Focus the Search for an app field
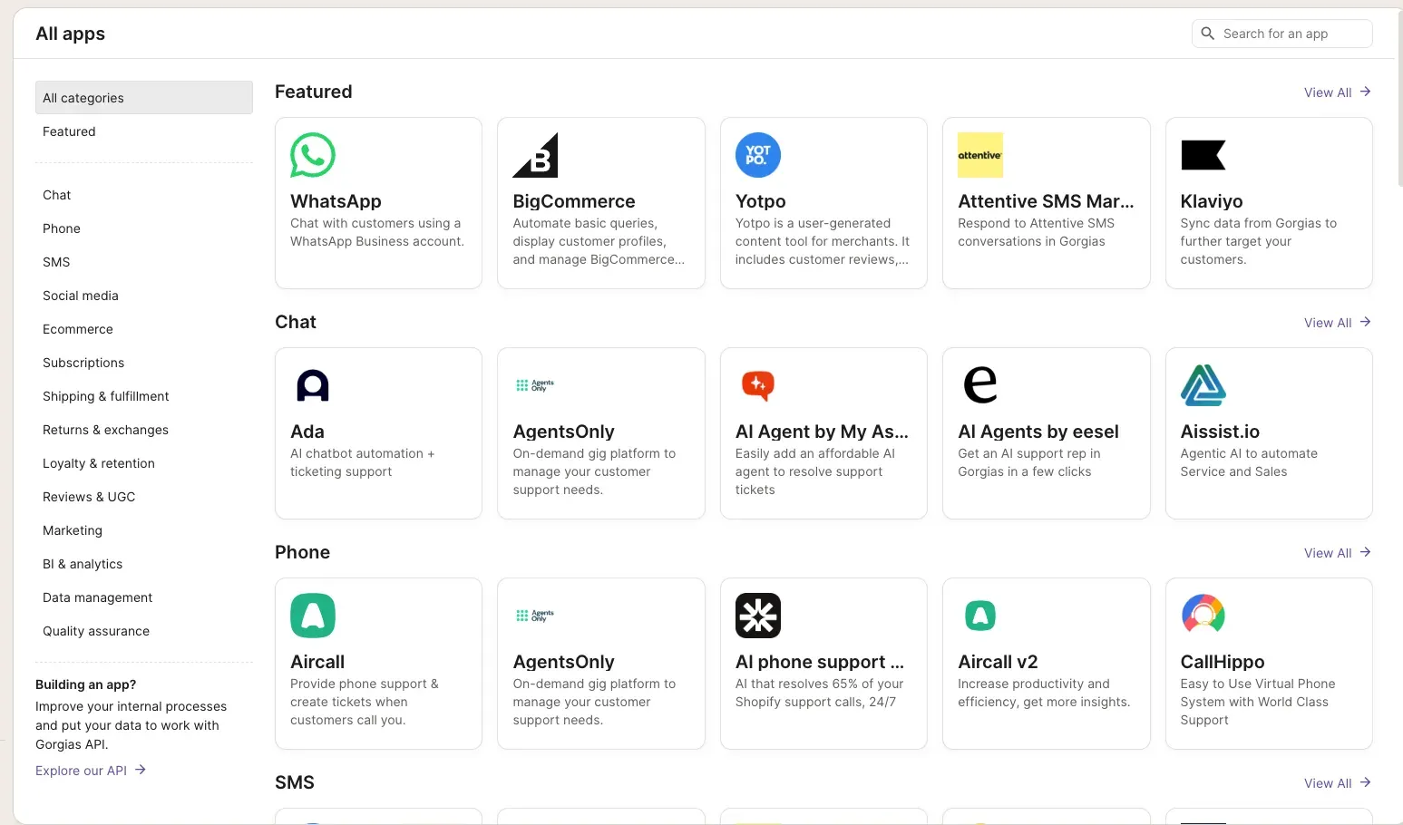Image resolution: width=1403 pixels, height=825 pixels. coord(1281,34)
